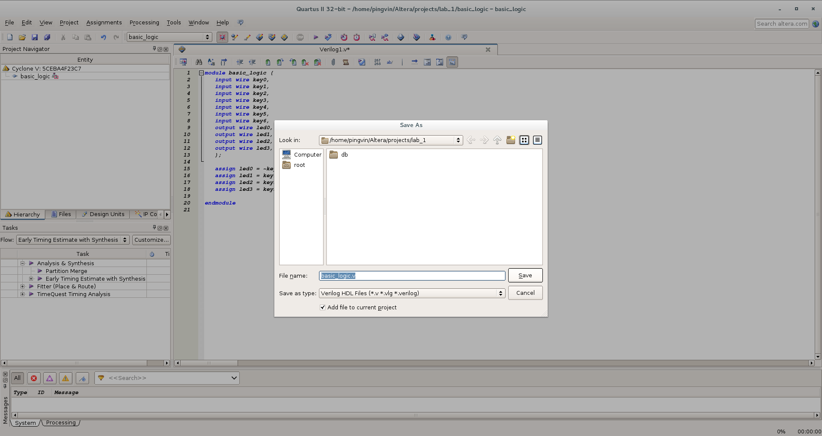This screenshot has height=436, width=822.
Task: Click the Increase Indent icon in editor toolbar
Action: click(240, 62)
